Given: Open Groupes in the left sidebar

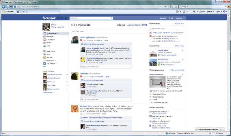Looking at the screenshot, I should pyautogui.click(x=50, y=57).
